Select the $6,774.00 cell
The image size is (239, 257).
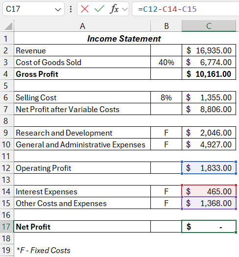pos(209,62)
